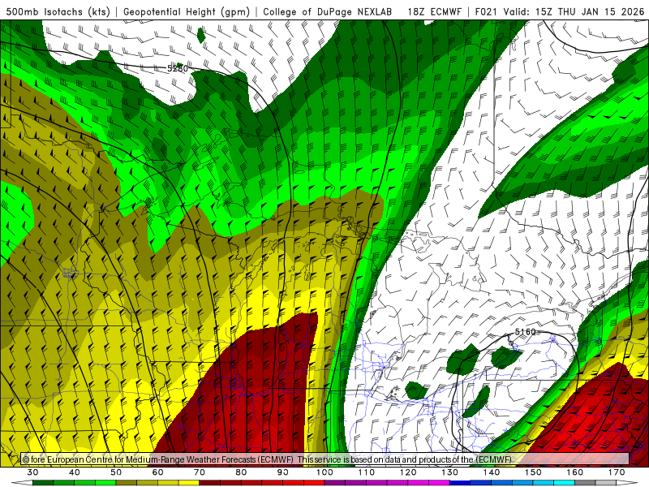Click the 30 value on the color scale

[32, 472]
